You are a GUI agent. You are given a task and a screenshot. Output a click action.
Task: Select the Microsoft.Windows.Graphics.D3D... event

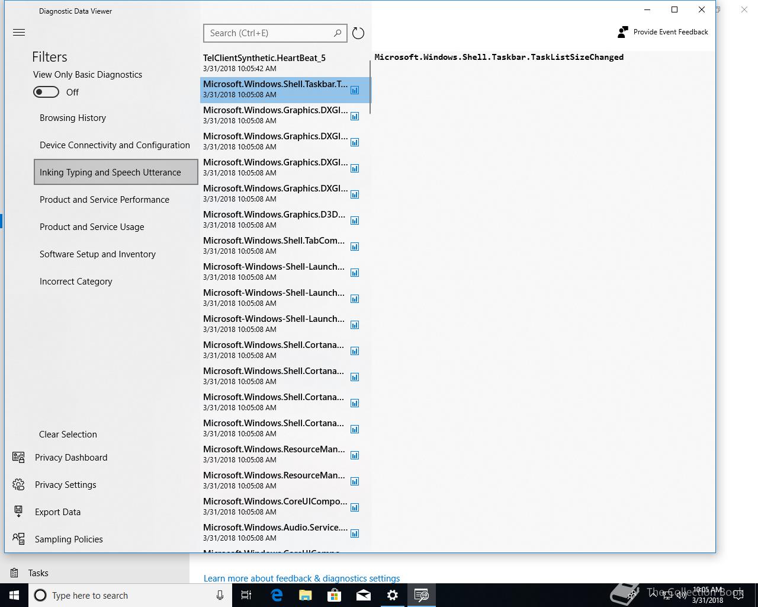(285, 219)
